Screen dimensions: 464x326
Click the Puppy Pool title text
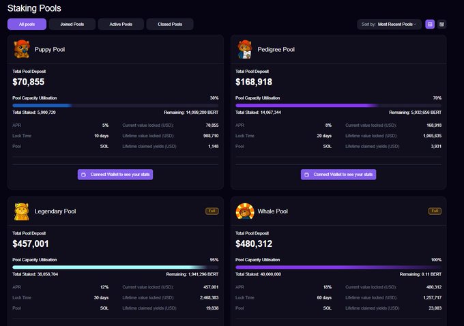pyautogui.click(x=50, y=49)
